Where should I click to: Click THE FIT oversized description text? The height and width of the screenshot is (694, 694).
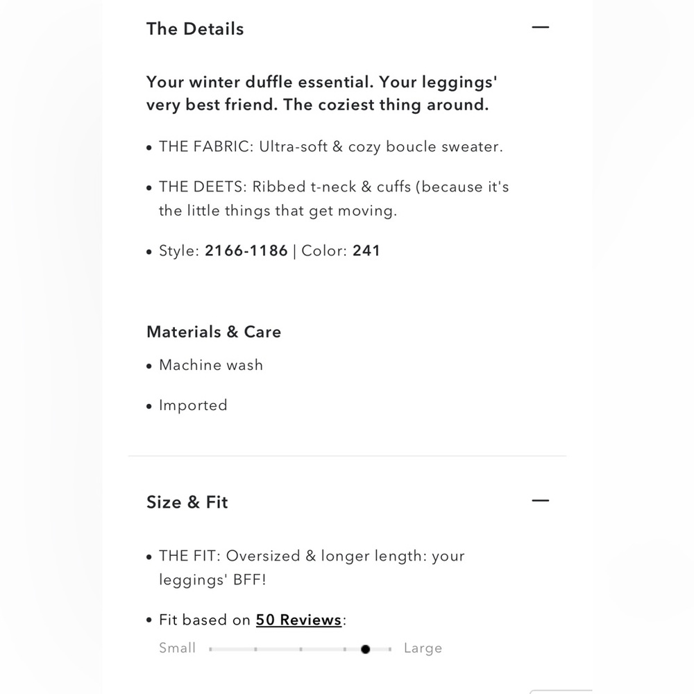click(306, 568)
